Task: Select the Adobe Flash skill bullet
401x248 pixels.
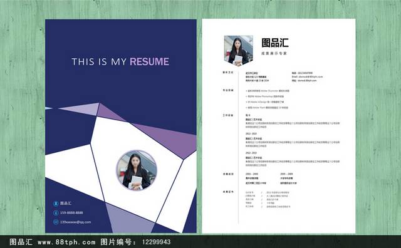Action: 267,108
